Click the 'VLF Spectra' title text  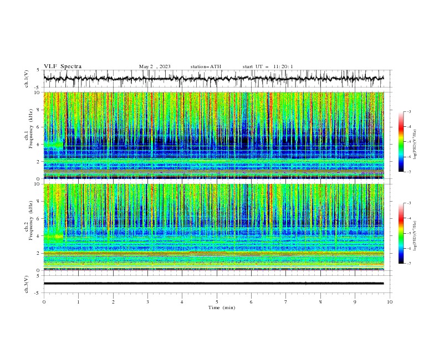(63, 66)
